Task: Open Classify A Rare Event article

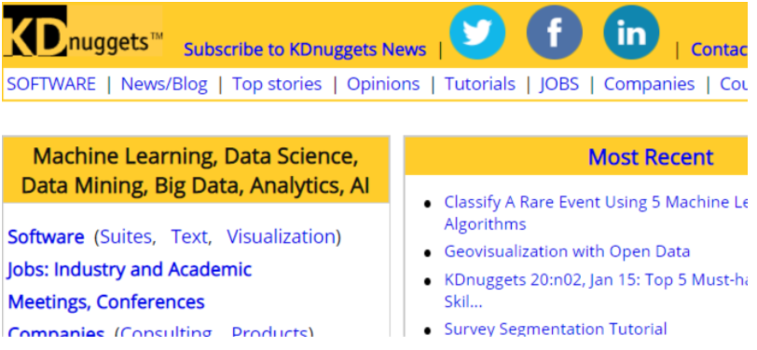Action: (596, 213)
